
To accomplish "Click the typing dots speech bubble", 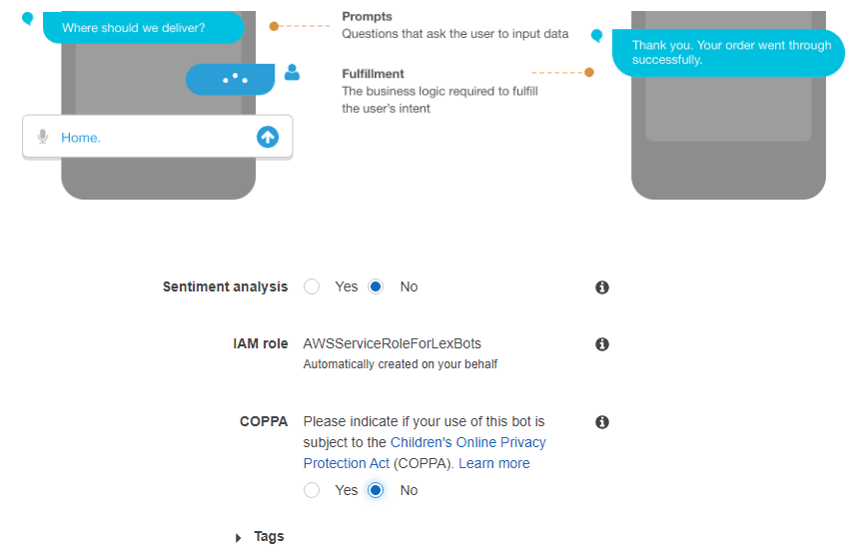I will coord(231,79).
